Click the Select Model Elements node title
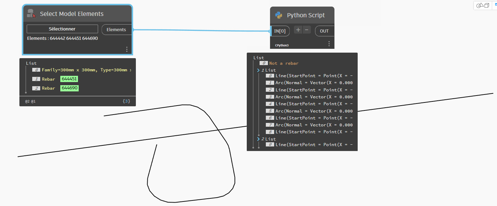The height and width of the screenshot is (206, 497). (x=72, y=14)
